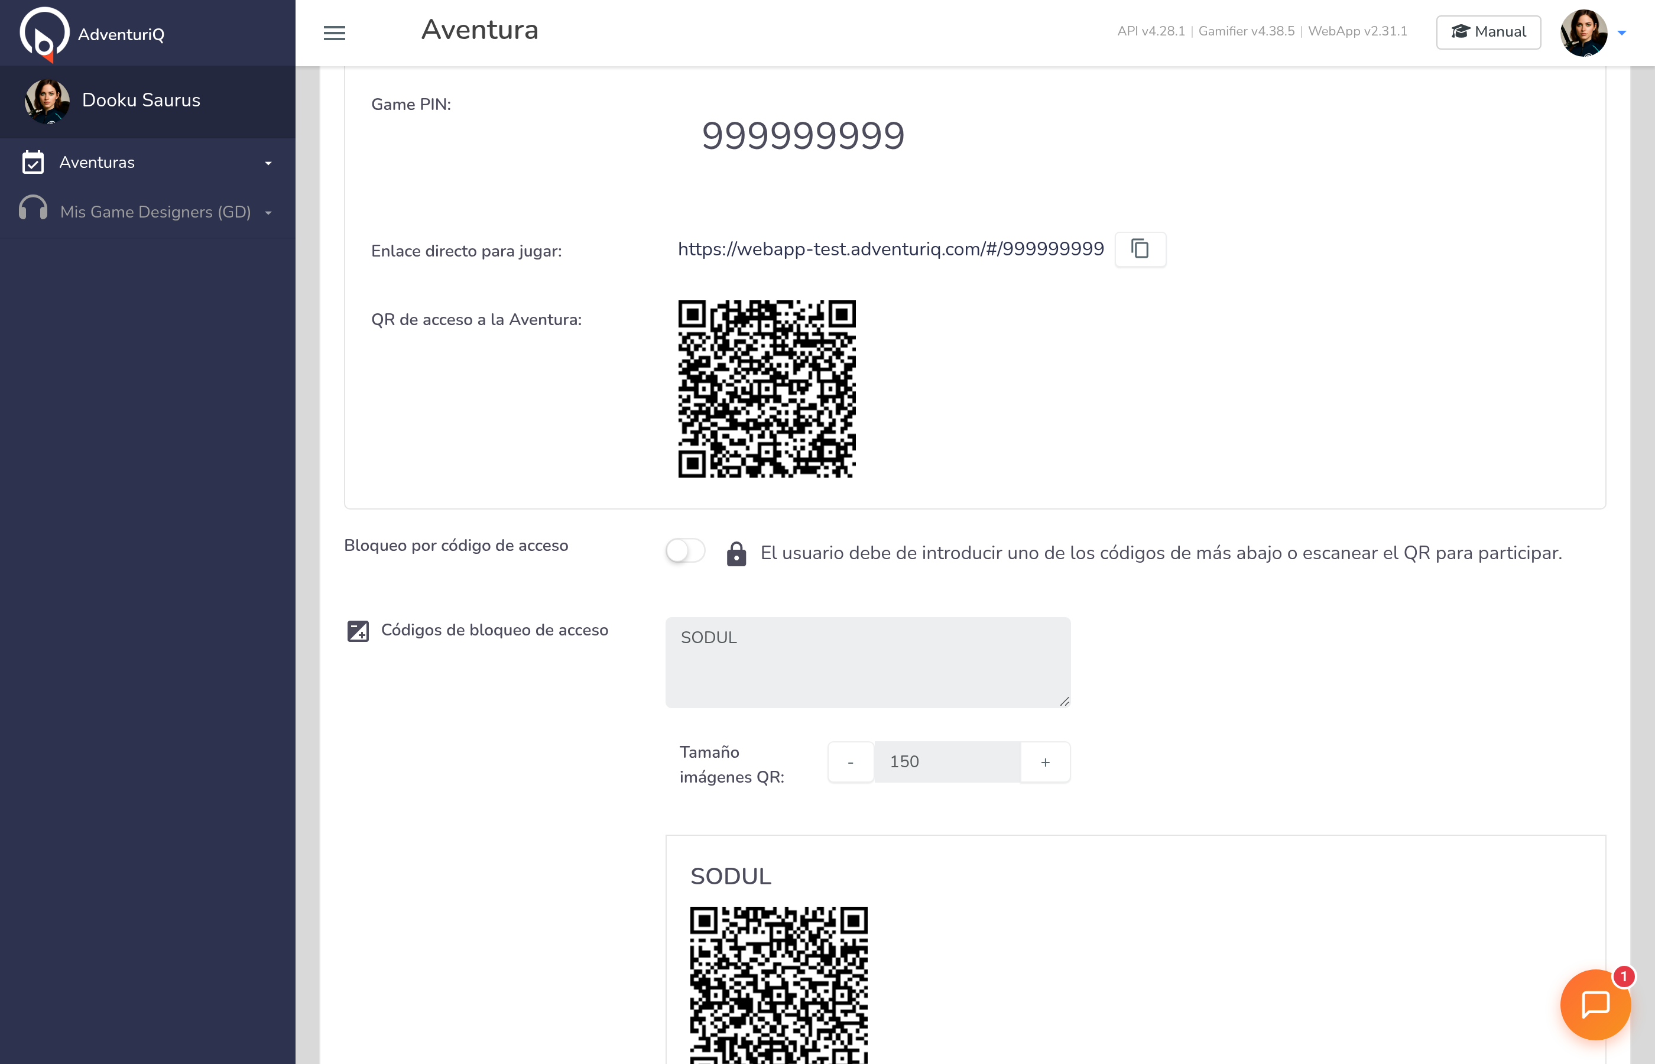Click Dooku Saurus sidebar avatar
This screenshot has width=1655, height=1064.
[x=47, y=101]
